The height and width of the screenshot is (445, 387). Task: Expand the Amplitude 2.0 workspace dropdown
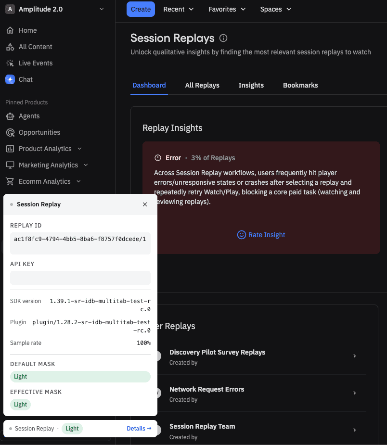coord(102,9)
